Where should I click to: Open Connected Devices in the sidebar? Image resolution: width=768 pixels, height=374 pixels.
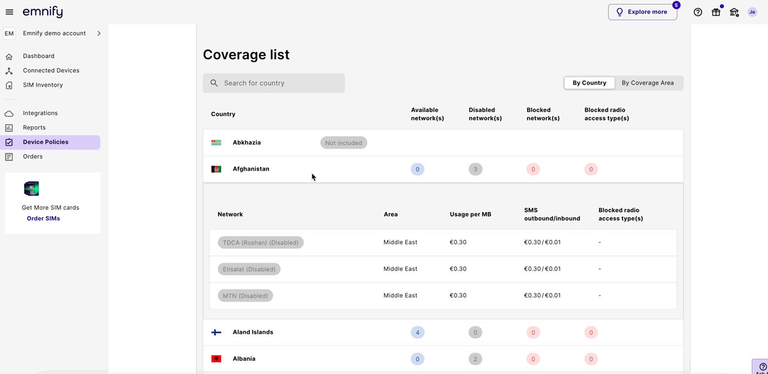[51, 71]
